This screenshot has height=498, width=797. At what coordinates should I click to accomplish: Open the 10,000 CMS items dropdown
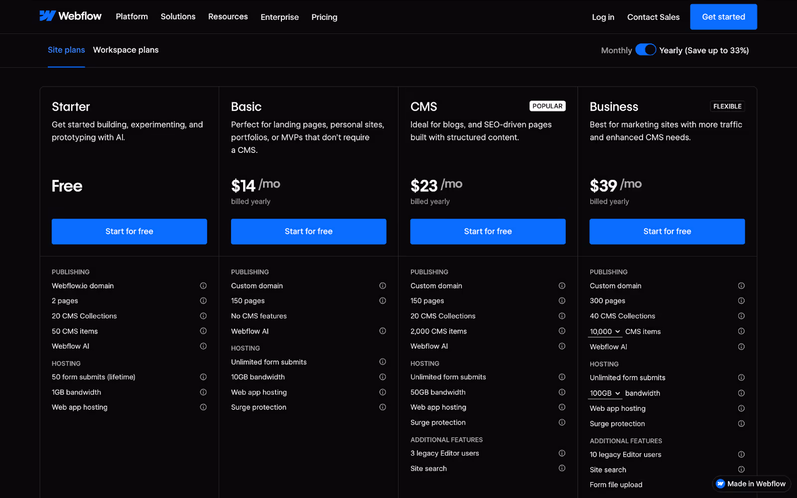(605, 332)
